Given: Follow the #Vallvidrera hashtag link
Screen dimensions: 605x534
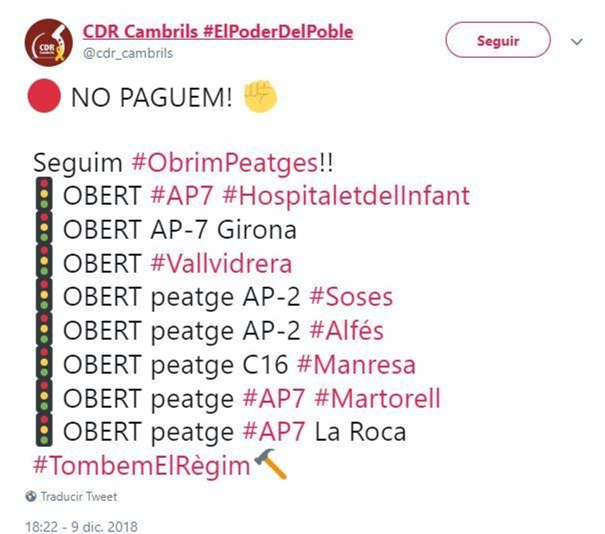Looking at the screenshot, I should point(221,264).
